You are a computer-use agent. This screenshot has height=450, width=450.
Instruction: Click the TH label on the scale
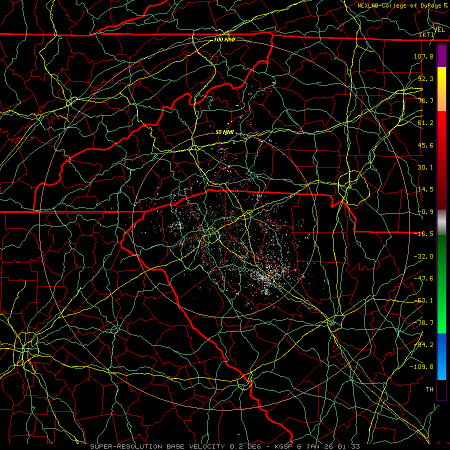429,389
